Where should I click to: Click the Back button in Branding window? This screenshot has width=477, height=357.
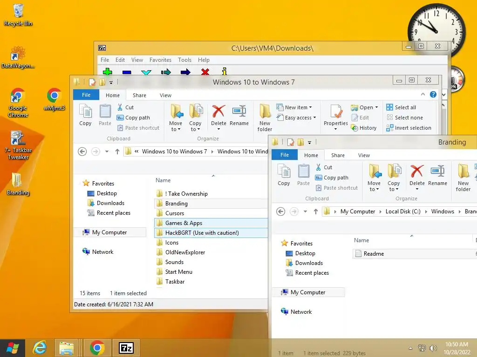tap(280, 212)
